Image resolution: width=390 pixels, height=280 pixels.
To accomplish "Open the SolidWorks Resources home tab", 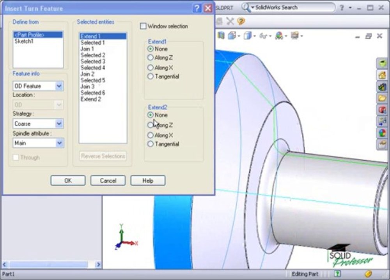I will tap(383, 75).
